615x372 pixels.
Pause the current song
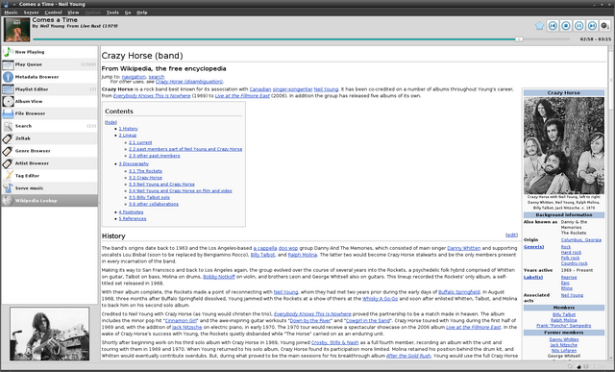pyautogui.click(x=578, y=26)
